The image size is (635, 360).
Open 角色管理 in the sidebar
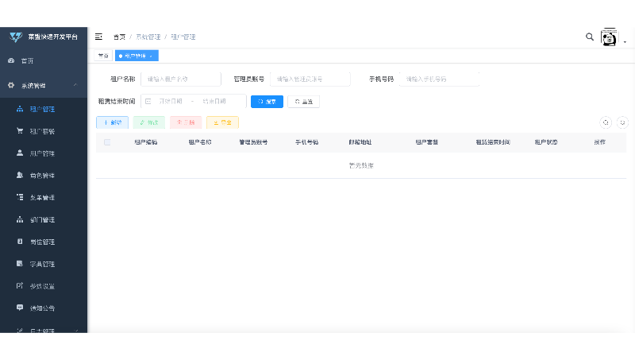pyautogui.click(x=44, y=176)
